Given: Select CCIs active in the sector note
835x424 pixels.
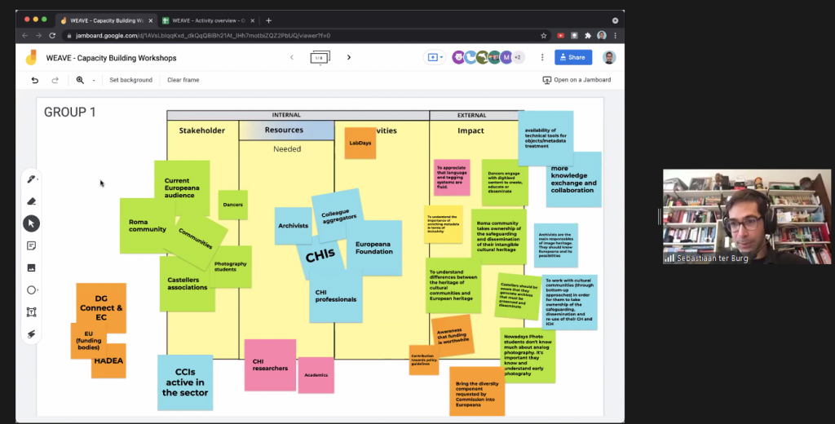Looking at the screenshot, I should pyautogui.click(x=185, y=382).
